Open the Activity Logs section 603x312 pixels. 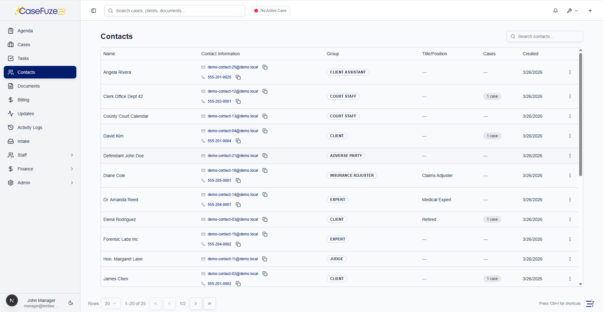[x=30, y=127]
